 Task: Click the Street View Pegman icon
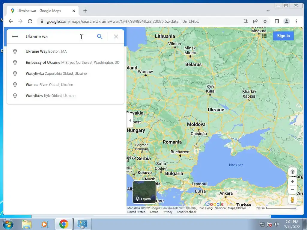click(x=293, y=200)
